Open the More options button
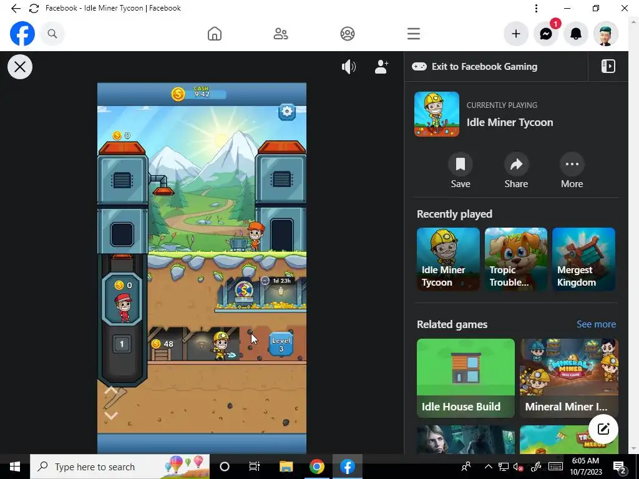Screen dimensions: 639x479 572,170
